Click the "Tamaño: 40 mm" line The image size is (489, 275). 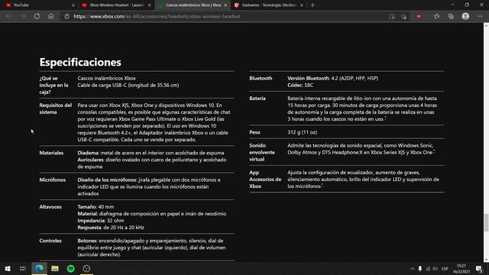tap(96, 207)
